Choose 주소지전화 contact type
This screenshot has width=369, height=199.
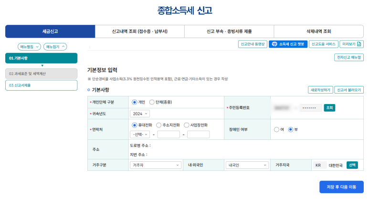point(158,125)
